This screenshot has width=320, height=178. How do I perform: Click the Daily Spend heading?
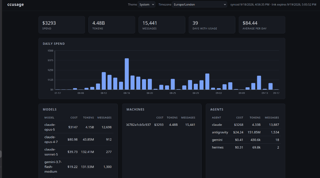[x=54, y=44]
